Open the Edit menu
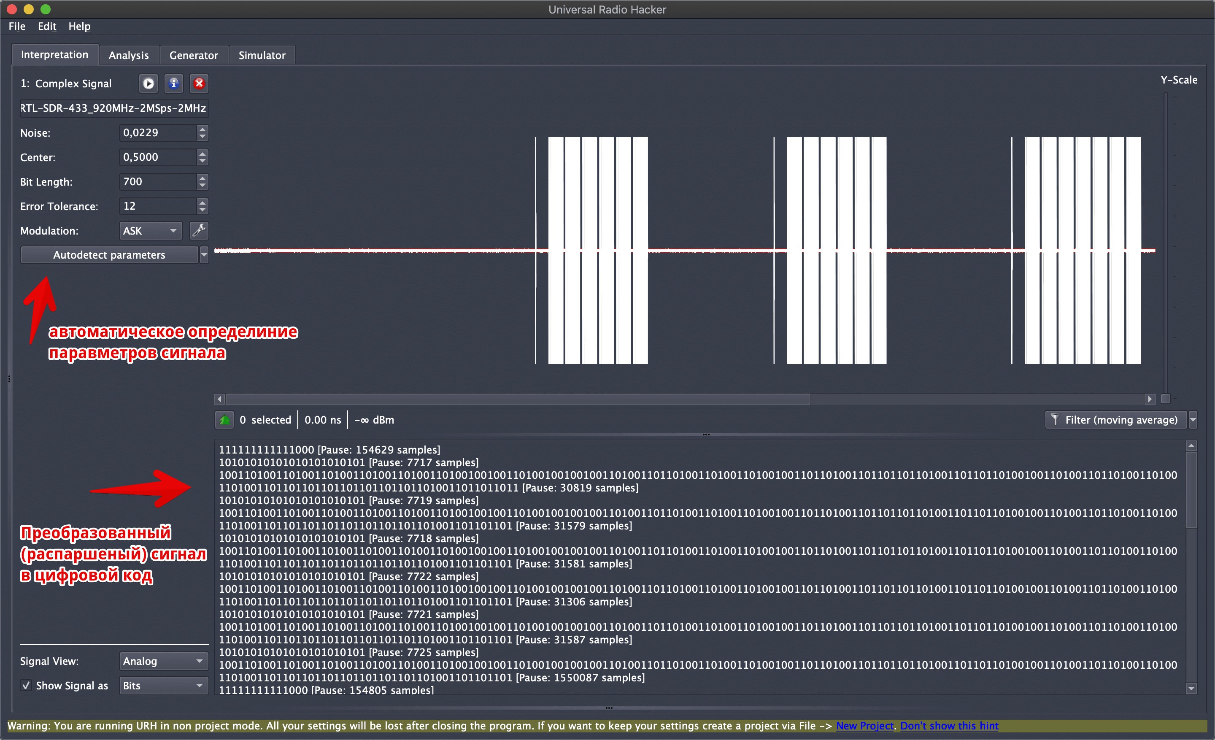The height and width of the screenshot is (740, 1215). coord(47,26)
